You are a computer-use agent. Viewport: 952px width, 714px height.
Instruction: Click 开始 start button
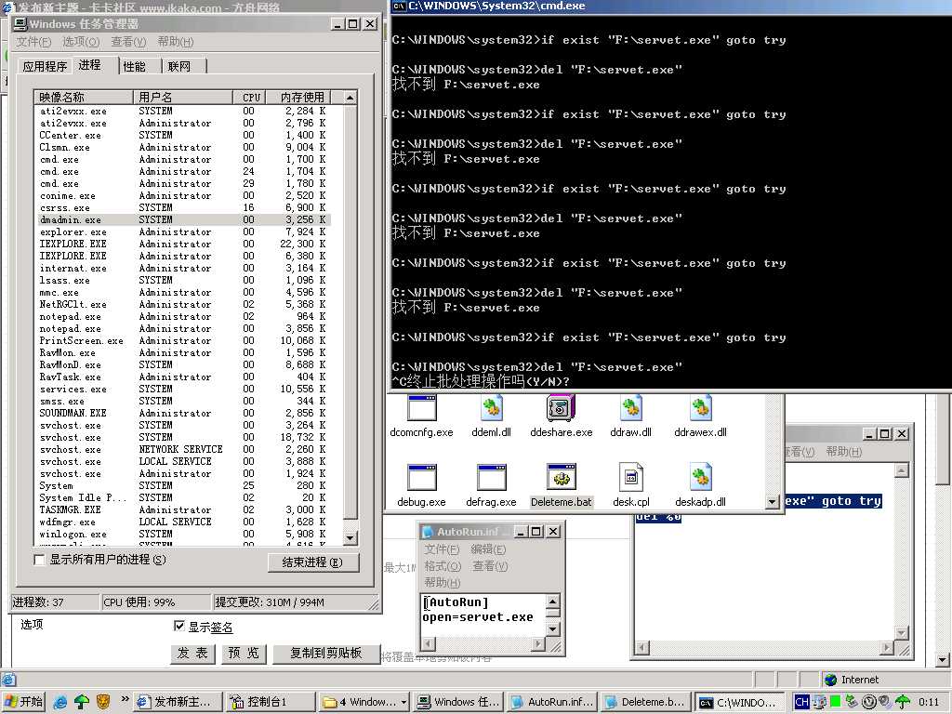[x=23, y=702]
